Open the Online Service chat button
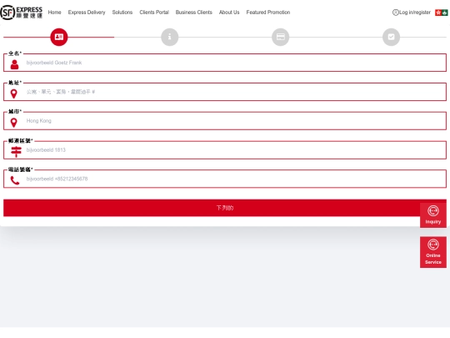Screen dimensions: 450x338 coord(433,252)
